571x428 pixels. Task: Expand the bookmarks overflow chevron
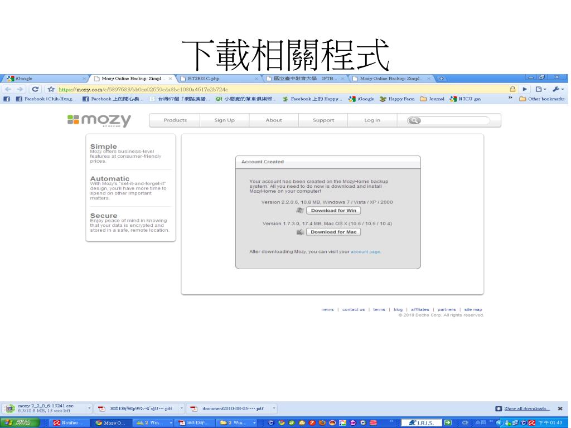pos(510,98)
